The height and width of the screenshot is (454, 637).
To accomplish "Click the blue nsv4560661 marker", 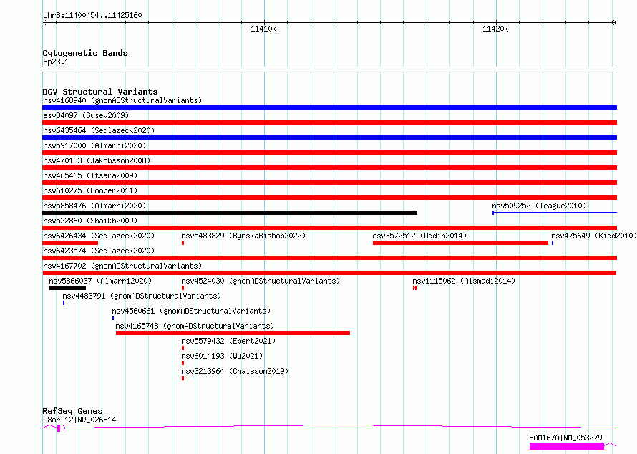I will 113,318.
